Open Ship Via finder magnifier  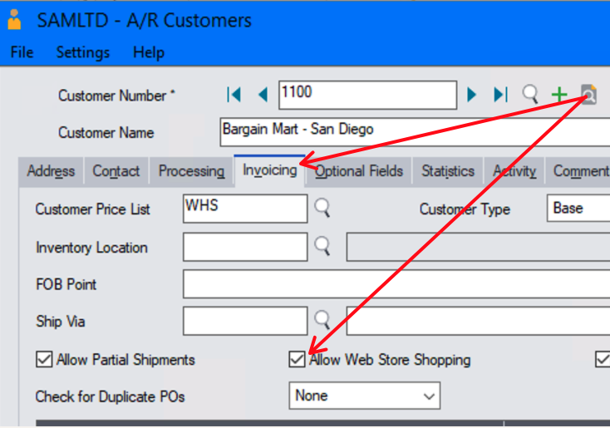coord(322,320)
